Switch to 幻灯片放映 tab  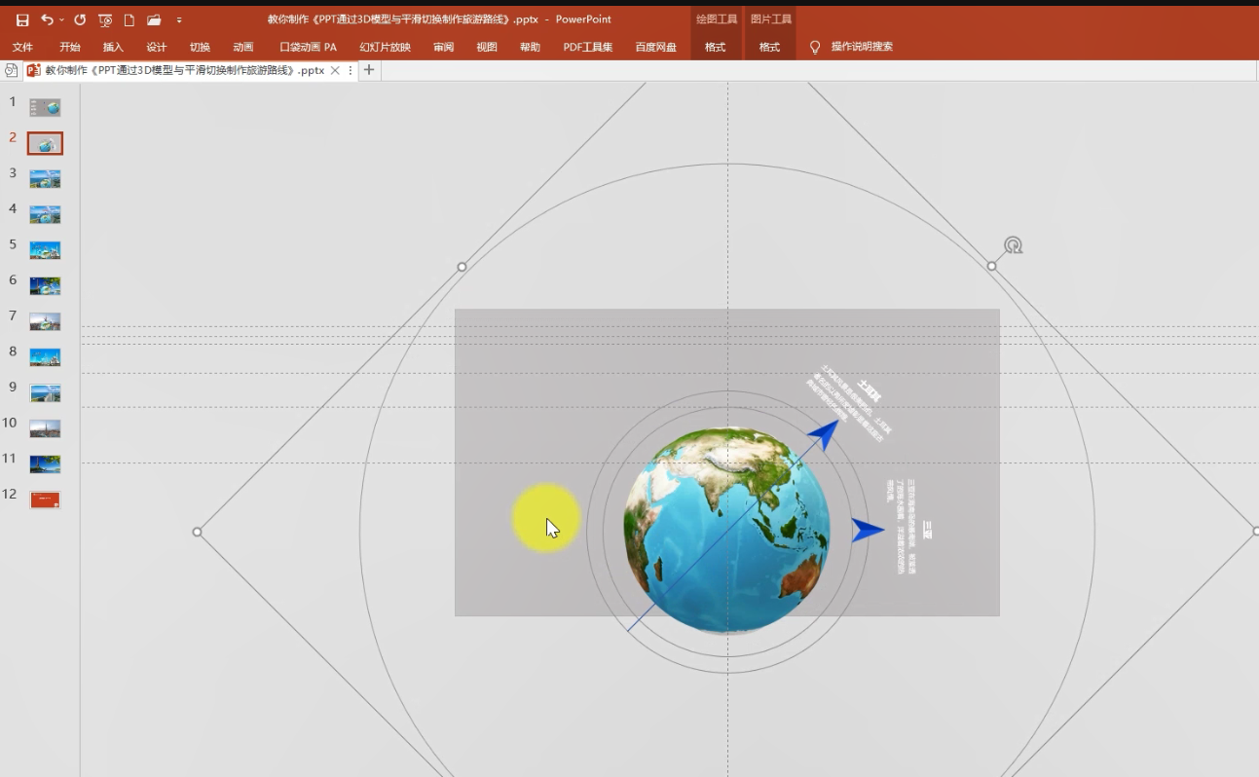[x=385, y=47]
